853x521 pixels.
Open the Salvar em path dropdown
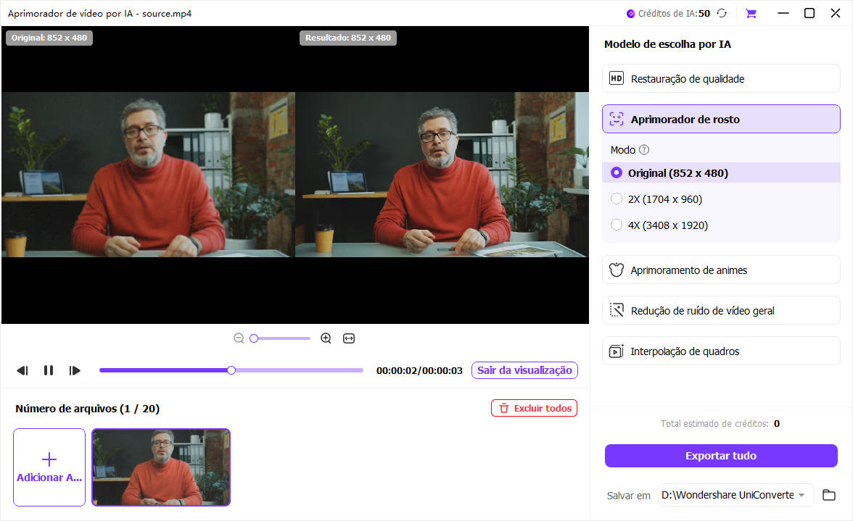click(735, 495)
